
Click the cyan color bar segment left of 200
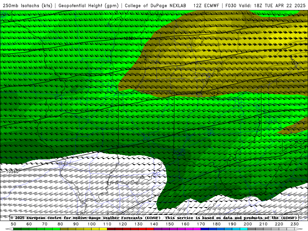[244, 229]
